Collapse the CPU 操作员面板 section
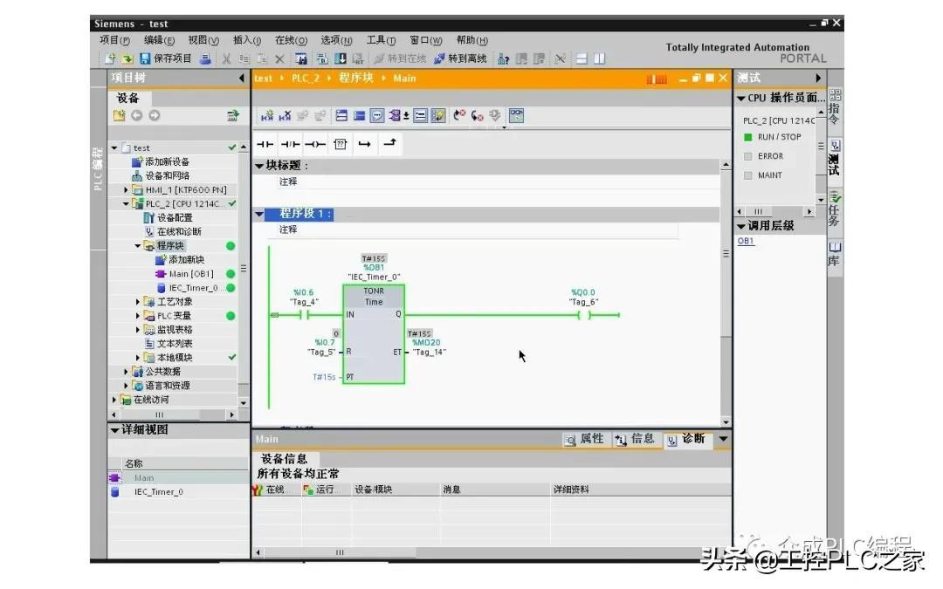Image resolution: width=943 pixels, height=589 pixels. click(741, 98)
